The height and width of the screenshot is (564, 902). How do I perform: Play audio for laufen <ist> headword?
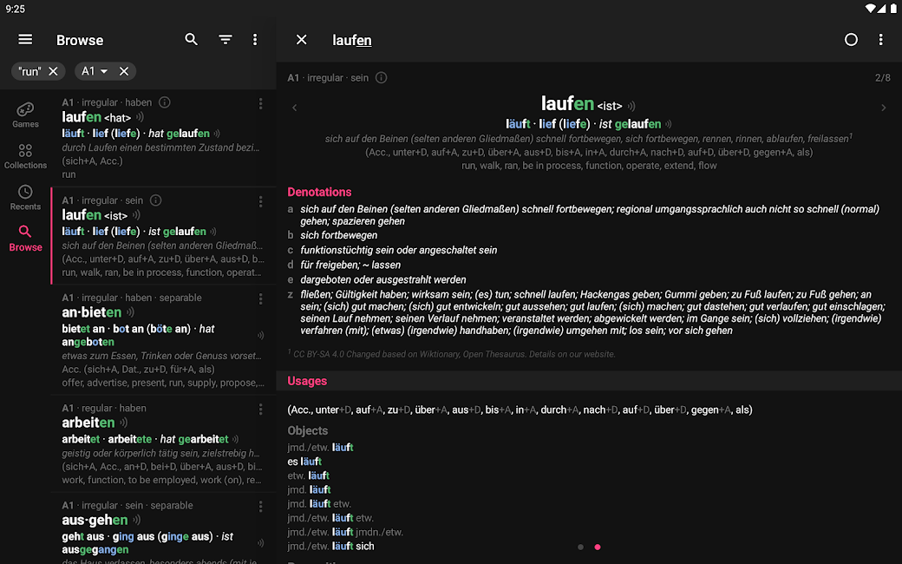[631, 106]
